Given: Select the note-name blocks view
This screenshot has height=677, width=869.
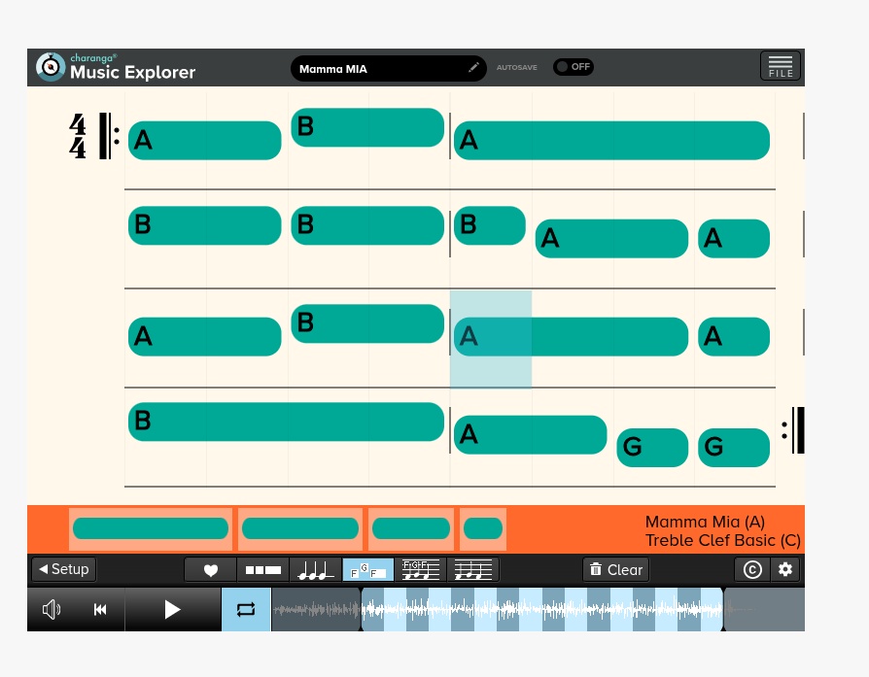Looking at the screenshot, I should (368, 570).
